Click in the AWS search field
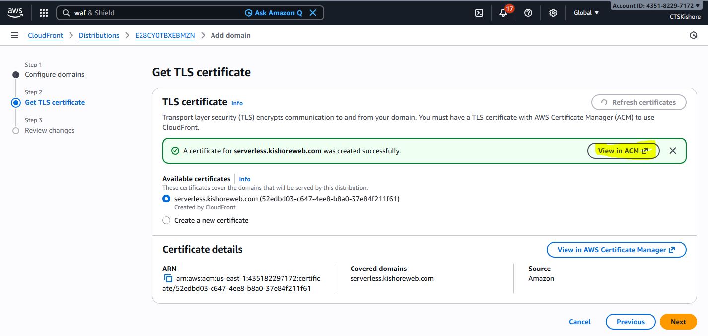 tap(154, 13)
